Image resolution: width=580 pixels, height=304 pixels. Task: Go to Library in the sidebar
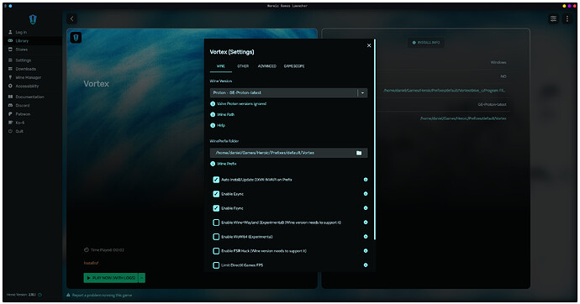click(18, 40)
